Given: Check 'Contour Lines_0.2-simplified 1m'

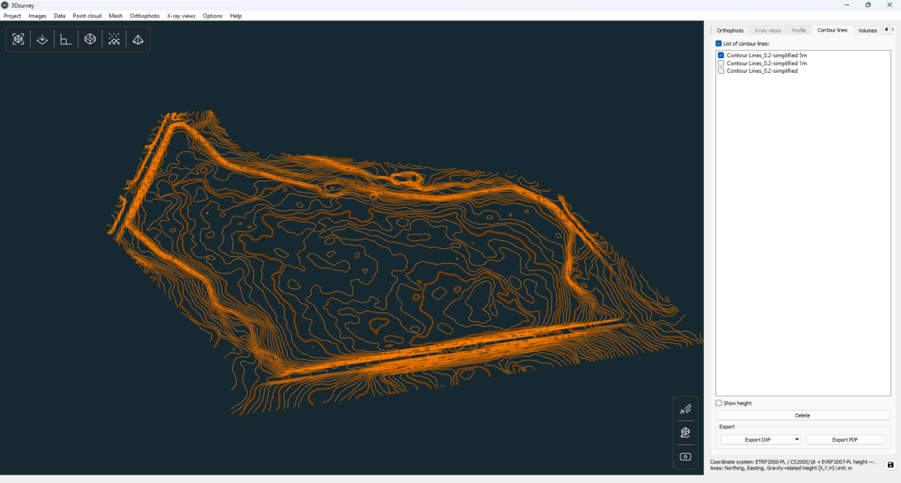Looking at the screenshot, I should (721, 63).
